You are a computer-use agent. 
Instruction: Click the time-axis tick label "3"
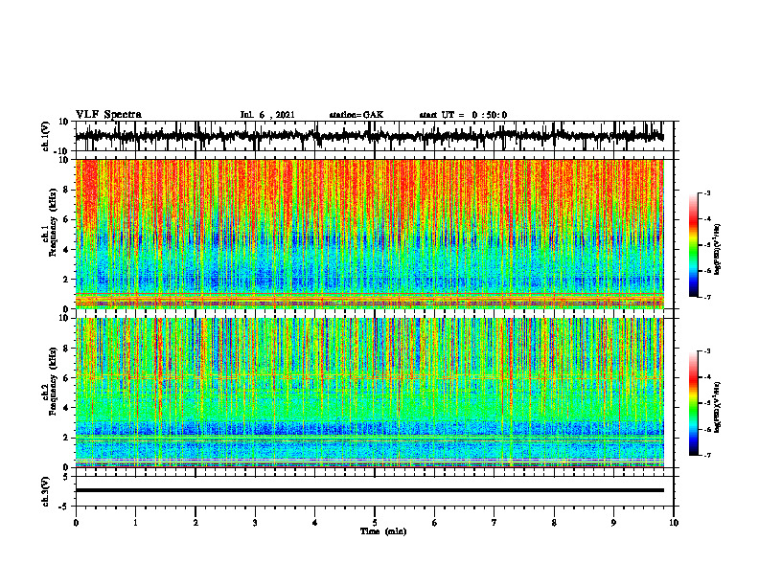click(255, 523)
